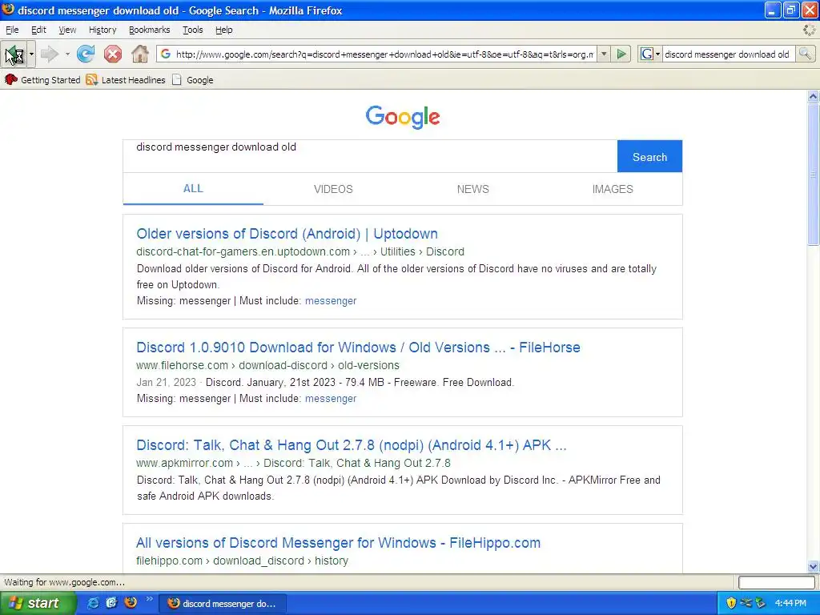
Task: Open the Latest Headlines feed bookmark
Action: [x=126, y=80]
